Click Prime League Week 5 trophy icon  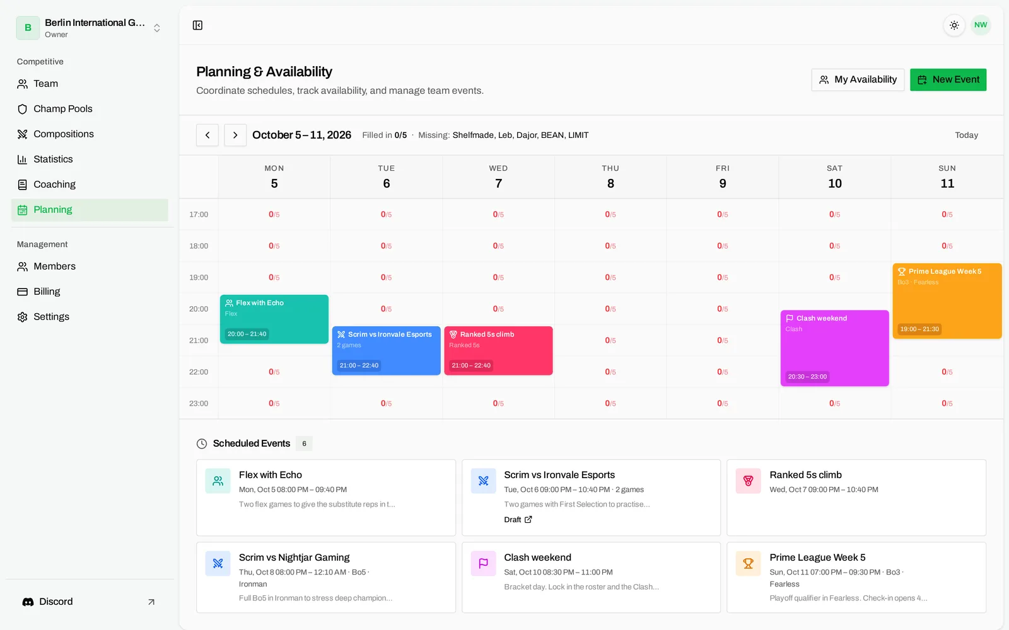click(748, 563)
